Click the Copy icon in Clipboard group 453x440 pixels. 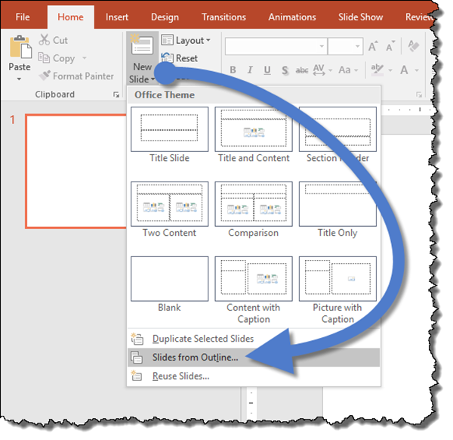click(x=44, y=58)
